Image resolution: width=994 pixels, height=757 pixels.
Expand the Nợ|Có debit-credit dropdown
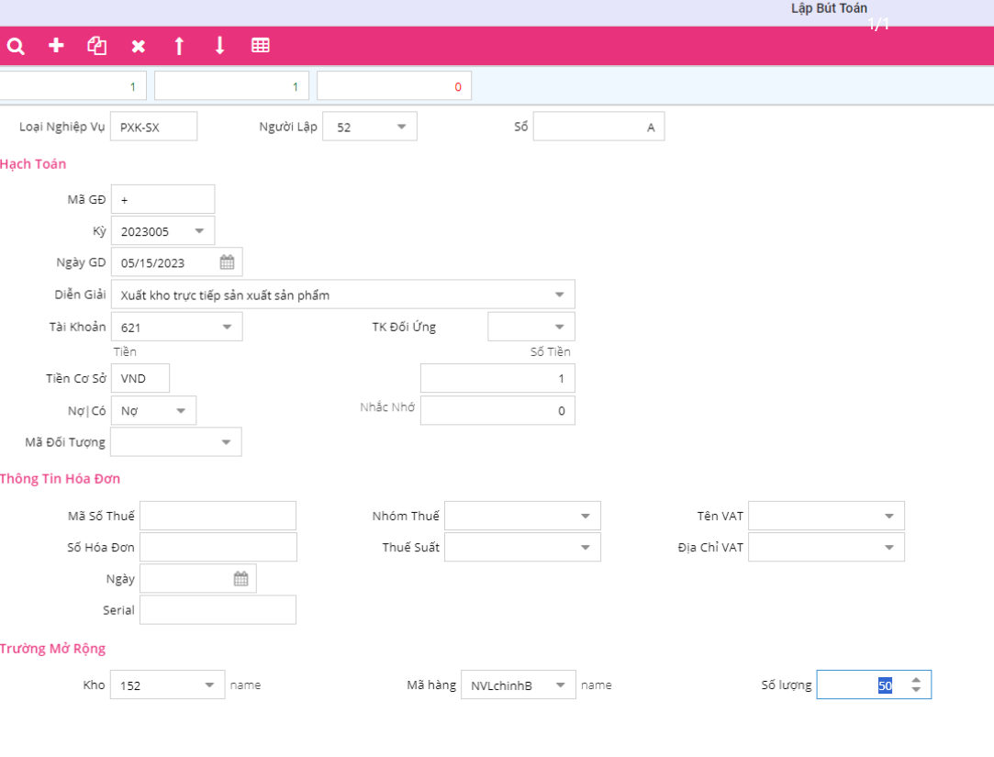pyautogui.click(x=181, y=411)
